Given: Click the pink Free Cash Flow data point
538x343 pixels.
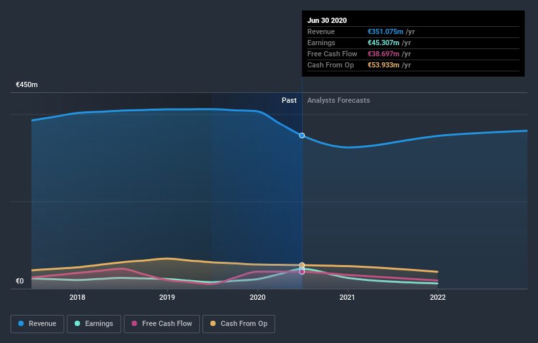Looking at the screenshot, I should pyautogui.click(x=302, y=272).
